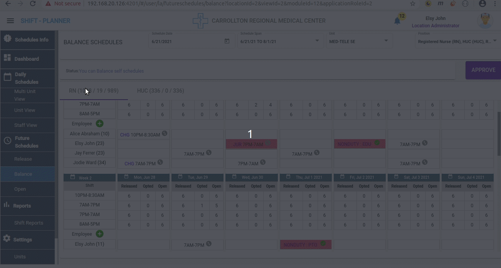Click clock icon on Alice Abraham's CHG shift
Image resolution: width=501 pixels, height=268 pixels.
[165, 133]
